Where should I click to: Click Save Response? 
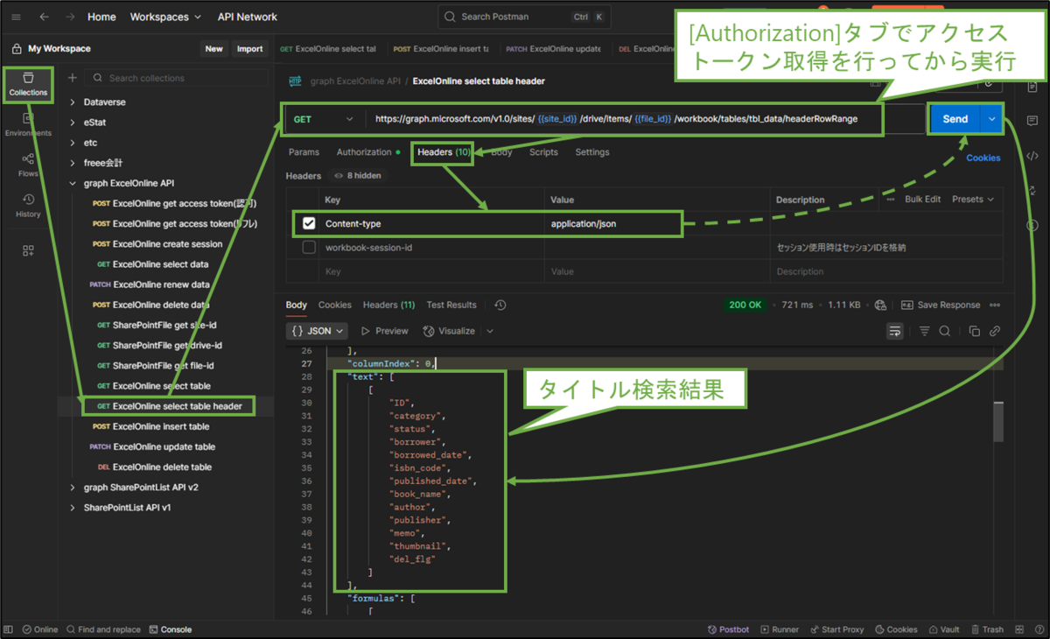point(941,305)
